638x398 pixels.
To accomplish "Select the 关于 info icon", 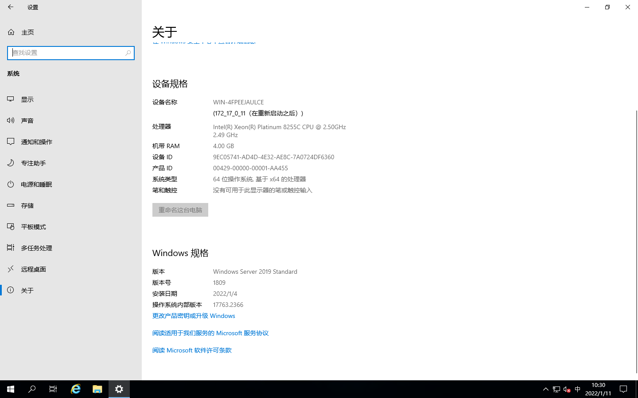I will pyautogui.click(x=11, y=290).
